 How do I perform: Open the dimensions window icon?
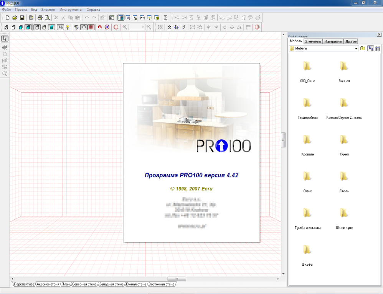[x=142, y=18]
